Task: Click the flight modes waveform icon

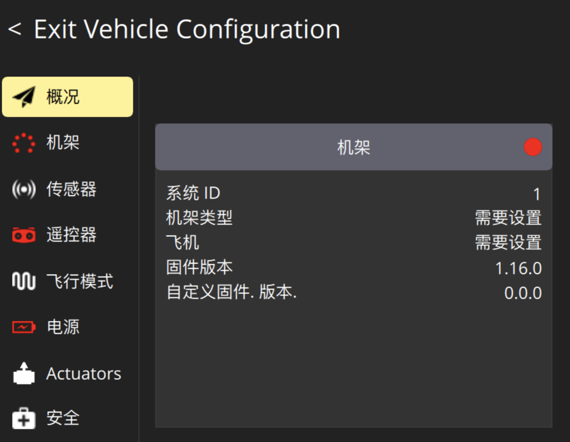Action: (x=24, y=281)
